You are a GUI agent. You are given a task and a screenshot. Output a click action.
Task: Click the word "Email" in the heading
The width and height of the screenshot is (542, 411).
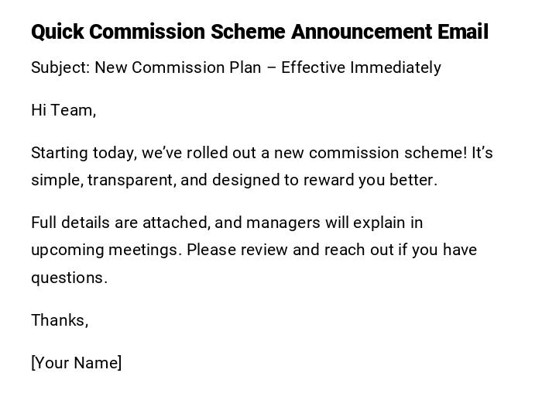click(463, 33)
